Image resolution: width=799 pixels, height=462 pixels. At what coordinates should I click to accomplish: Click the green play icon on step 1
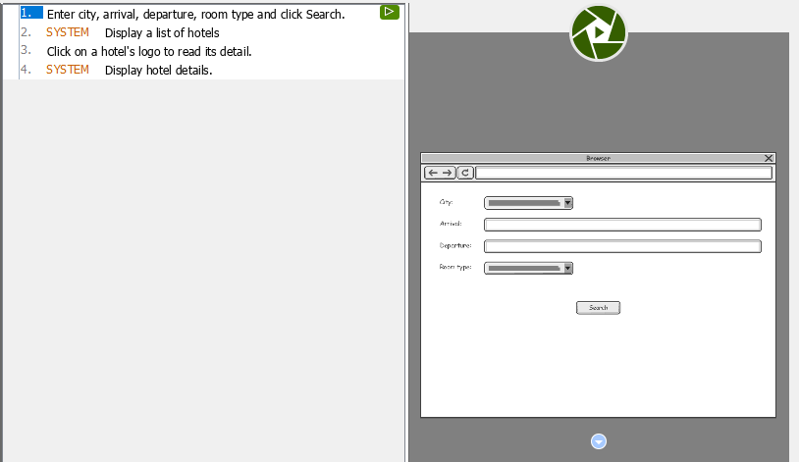pyautogui.click(x=390, y=12)
